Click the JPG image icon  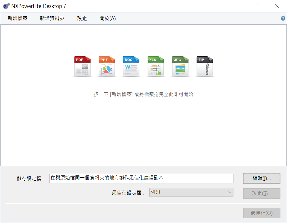click(x=180, y=66)
